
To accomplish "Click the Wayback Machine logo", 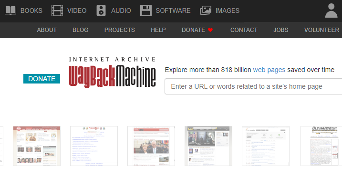I will (x=112, y=73).
